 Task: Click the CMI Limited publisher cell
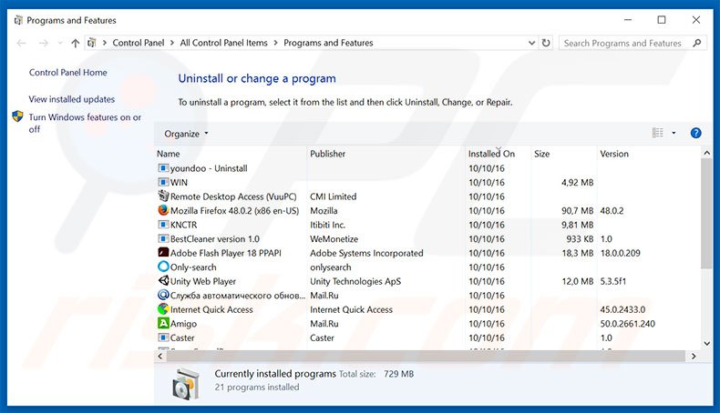(x=333, y=196)
